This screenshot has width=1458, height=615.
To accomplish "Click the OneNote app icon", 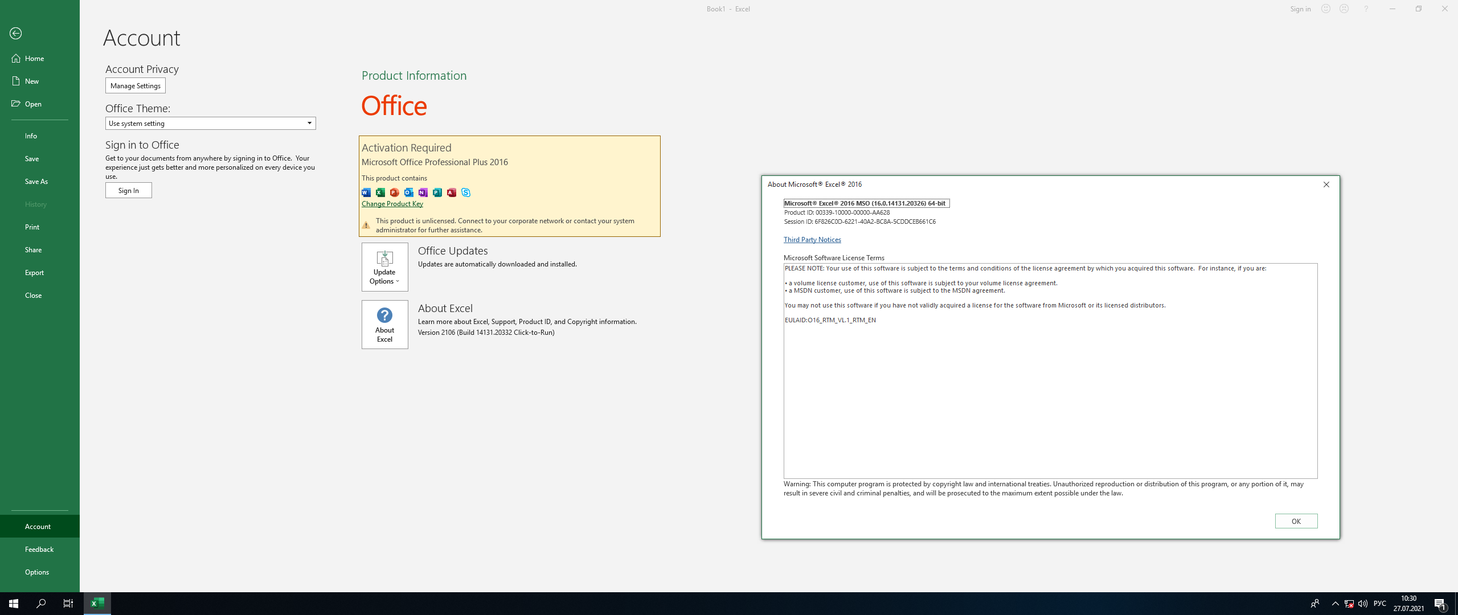I will pos(423,192).
